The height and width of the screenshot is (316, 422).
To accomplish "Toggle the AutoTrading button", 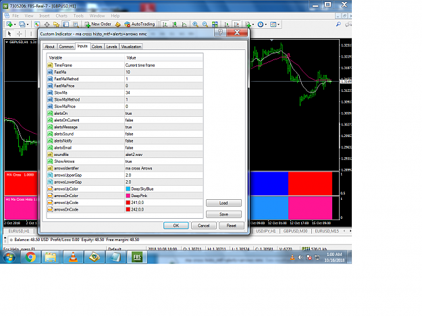I will click(x=139, y=24).
